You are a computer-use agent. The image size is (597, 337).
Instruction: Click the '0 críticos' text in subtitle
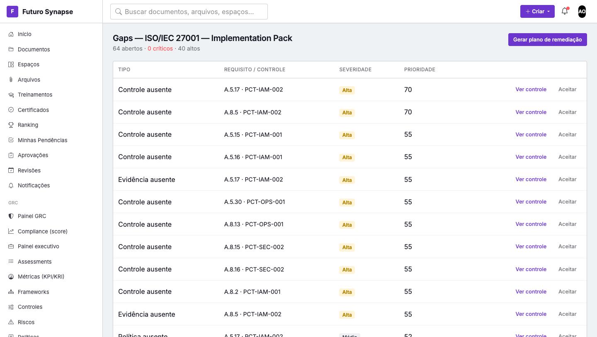pyautogui.click(x=160, y=48)
